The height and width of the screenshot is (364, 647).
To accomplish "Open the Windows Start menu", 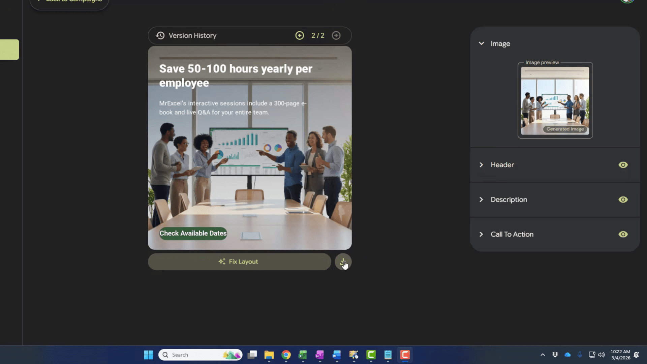I will coord(148,355).
